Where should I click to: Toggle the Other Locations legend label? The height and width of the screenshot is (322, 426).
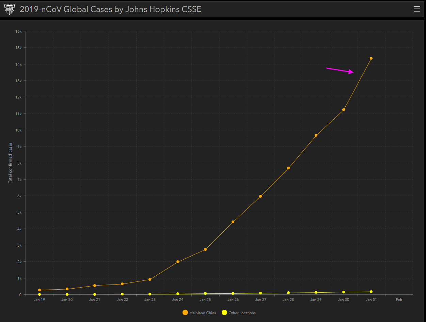[242, 313]
